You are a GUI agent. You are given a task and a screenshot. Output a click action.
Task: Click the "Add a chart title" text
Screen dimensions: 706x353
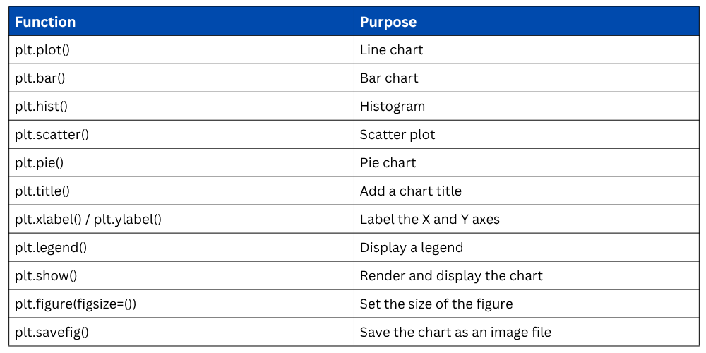[411, 191]
